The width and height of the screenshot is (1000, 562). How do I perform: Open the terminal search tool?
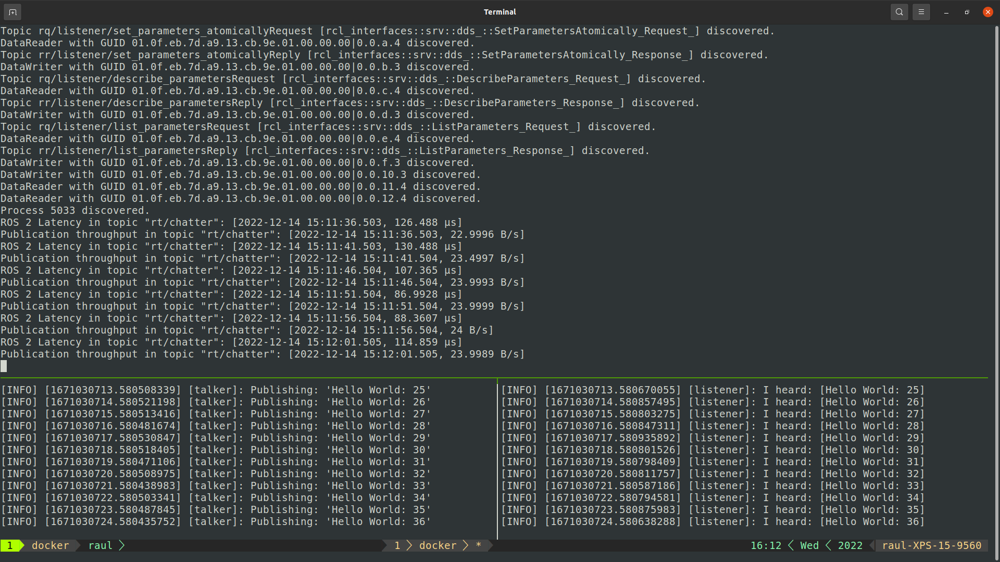899,12
